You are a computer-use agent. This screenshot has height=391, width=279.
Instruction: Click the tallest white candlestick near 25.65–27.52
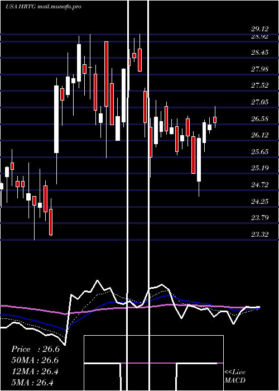(56, 119)
